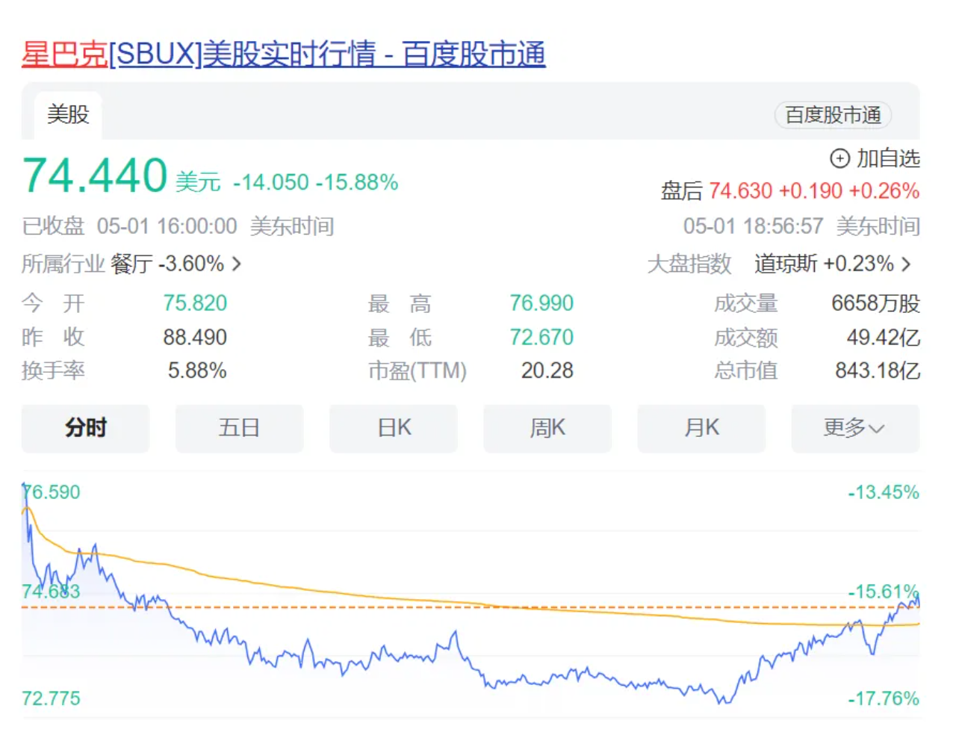Click the 总市值 value 843.18亿
This screenshot has height=744, width=953.
(x=878, y=371)
